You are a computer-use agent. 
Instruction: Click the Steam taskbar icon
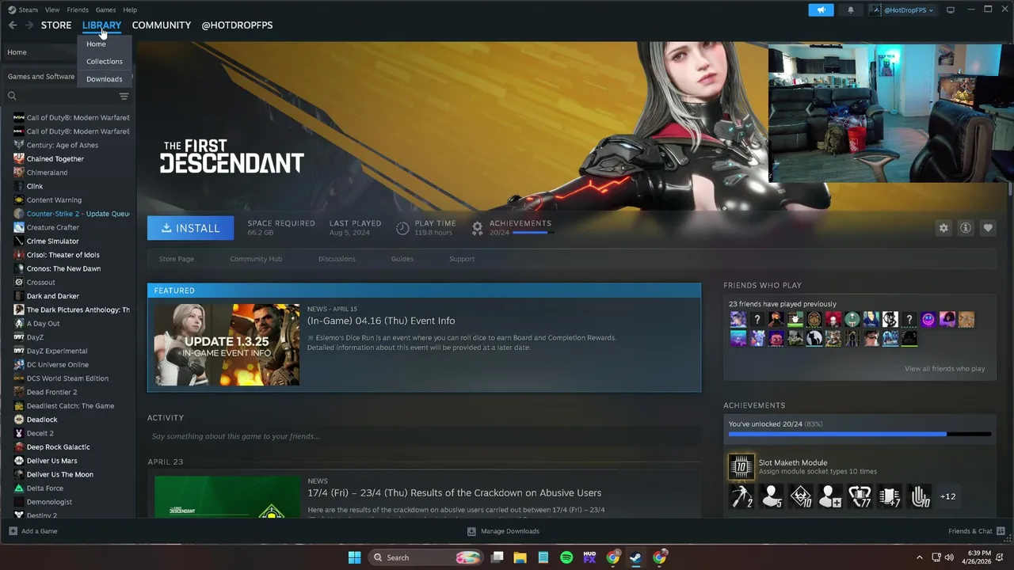(x=635, y=557)
